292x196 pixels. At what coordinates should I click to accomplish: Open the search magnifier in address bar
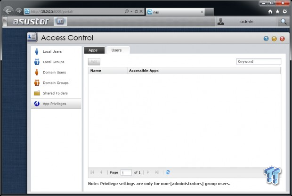pos(127,11)
